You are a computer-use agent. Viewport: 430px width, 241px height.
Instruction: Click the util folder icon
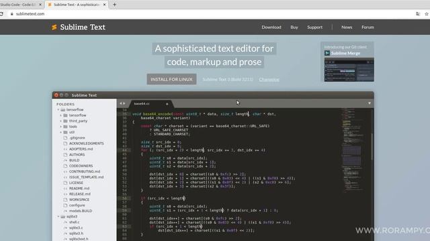[65, 133]
